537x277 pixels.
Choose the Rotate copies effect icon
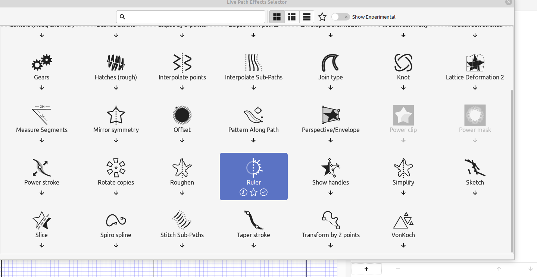click(116, 167)
